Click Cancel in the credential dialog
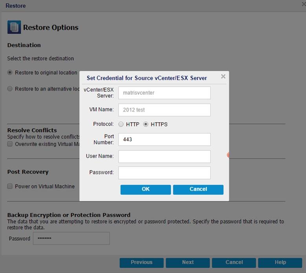 tap(198, 190)
